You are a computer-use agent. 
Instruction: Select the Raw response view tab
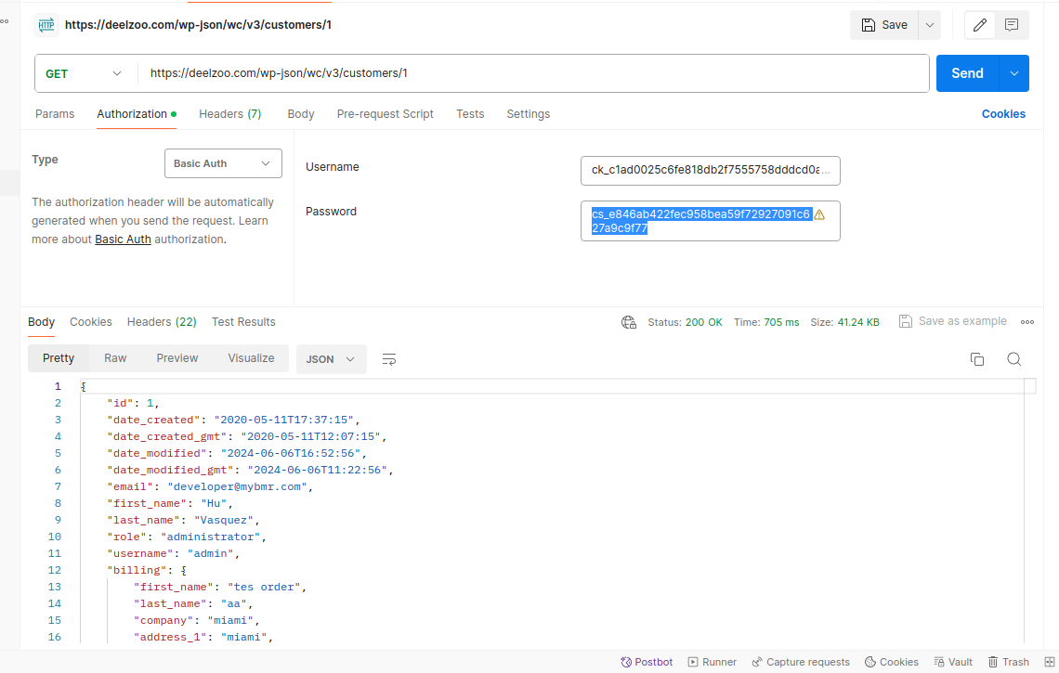tap(115, 358)
